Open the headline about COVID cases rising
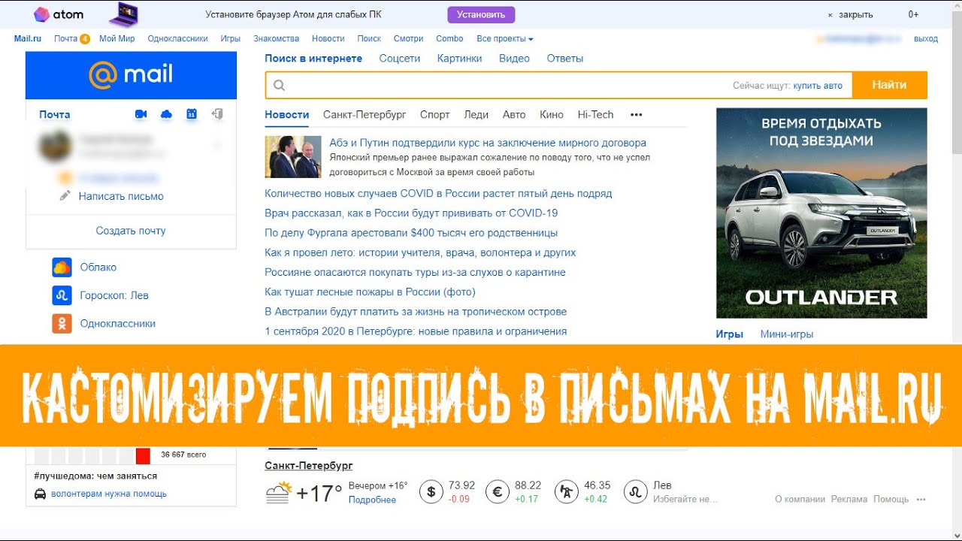This screenshot has height=541, width=962. click(x=438, y=194)
